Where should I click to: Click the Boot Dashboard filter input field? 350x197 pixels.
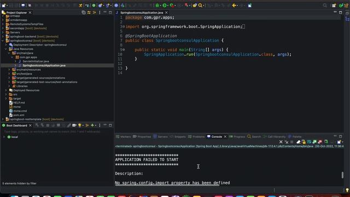click(x=57, y=131)
